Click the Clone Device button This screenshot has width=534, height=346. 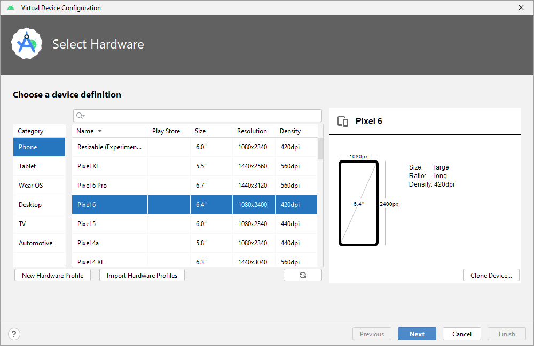pos(491,276)
